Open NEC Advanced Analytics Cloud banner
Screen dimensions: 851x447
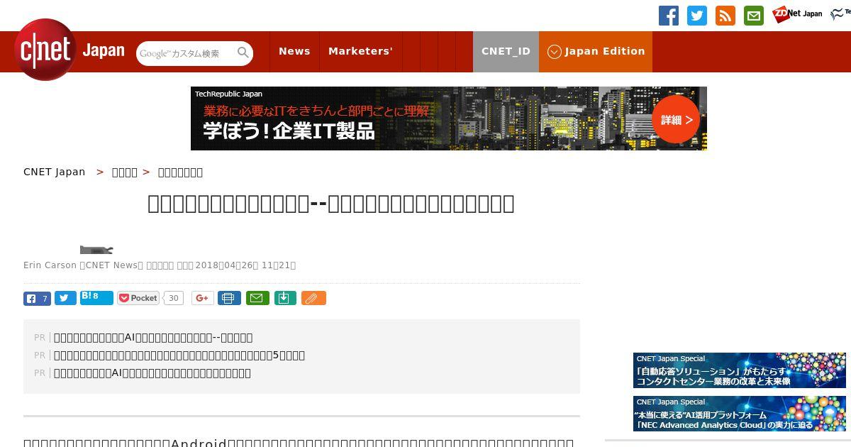point(740,414)
